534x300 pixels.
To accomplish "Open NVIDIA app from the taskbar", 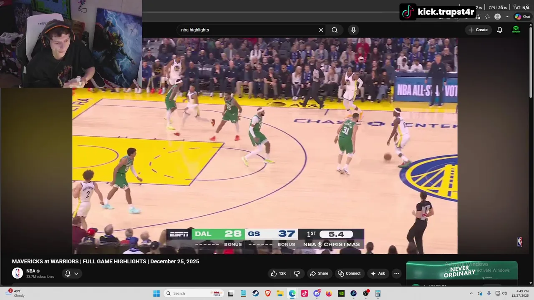I will 341,293.
